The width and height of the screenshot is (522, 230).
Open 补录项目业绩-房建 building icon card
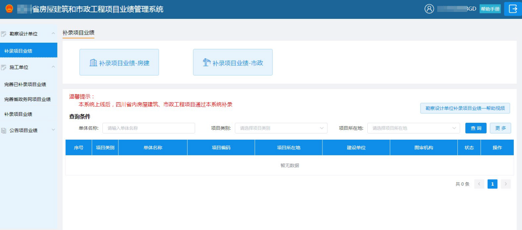pyautogui.click(x=119, y=62)
